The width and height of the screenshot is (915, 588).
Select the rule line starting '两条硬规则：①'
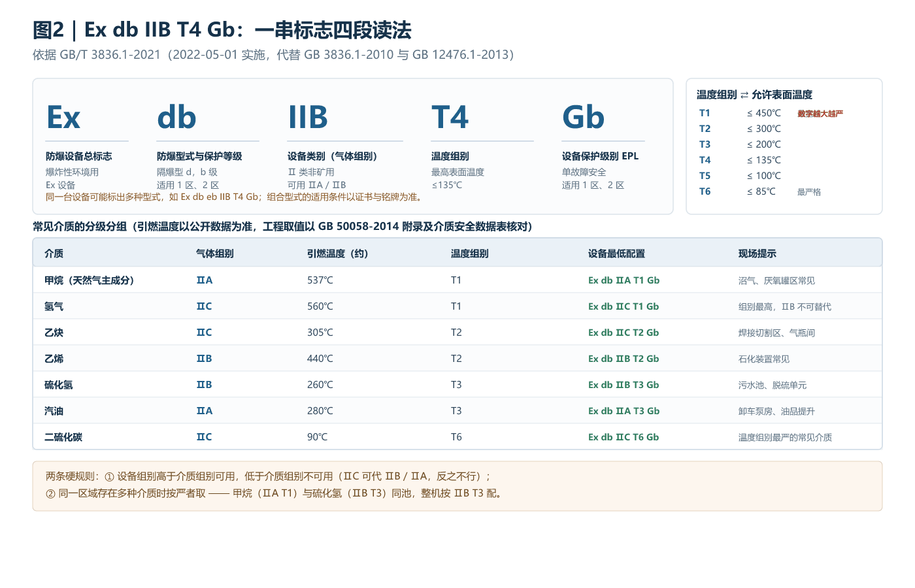click(269, 476)
